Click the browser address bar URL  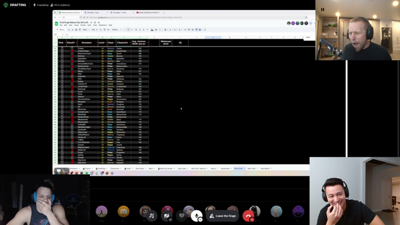135,17
